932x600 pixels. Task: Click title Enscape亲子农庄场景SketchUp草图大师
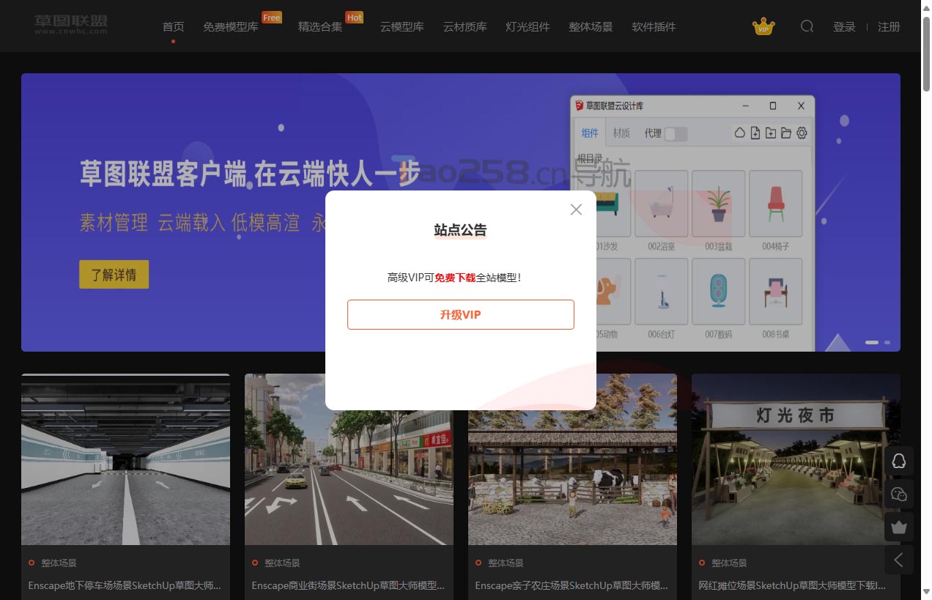(572, 586)
